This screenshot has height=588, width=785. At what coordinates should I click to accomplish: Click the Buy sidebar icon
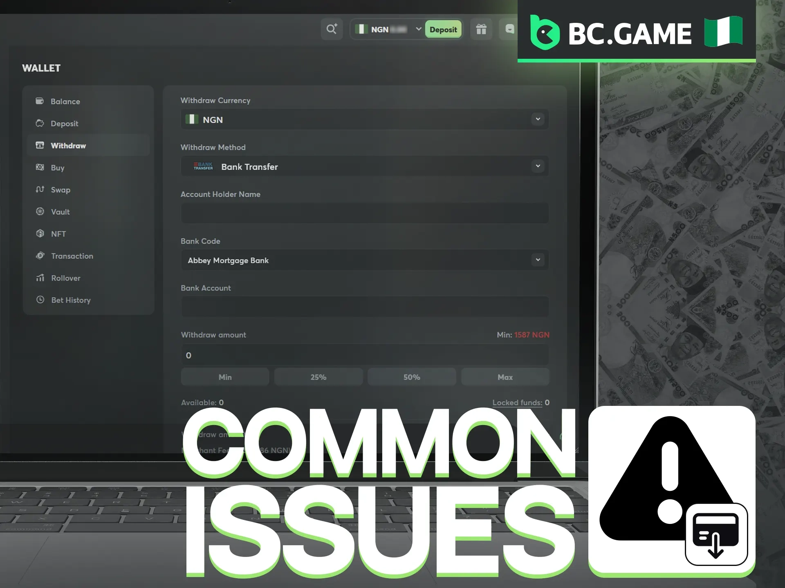pos(40,167)
